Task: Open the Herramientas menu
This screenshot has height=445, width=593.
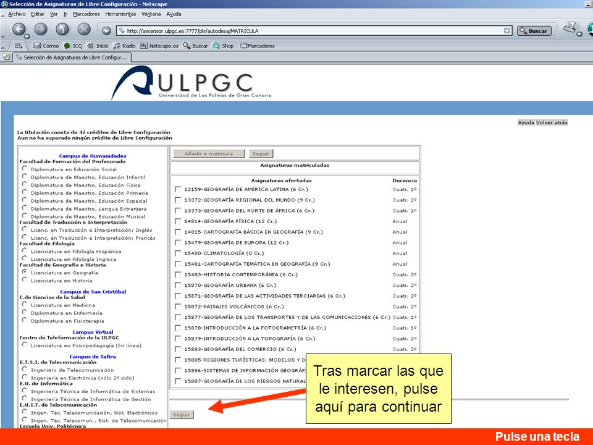Action: tap(120, 14)
